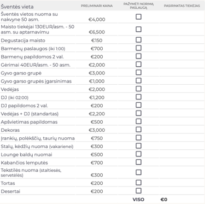This screenshot has height=204, width=205.
Task: Check the Kabančios lemputės box
Action: click(x=138, y=162)
